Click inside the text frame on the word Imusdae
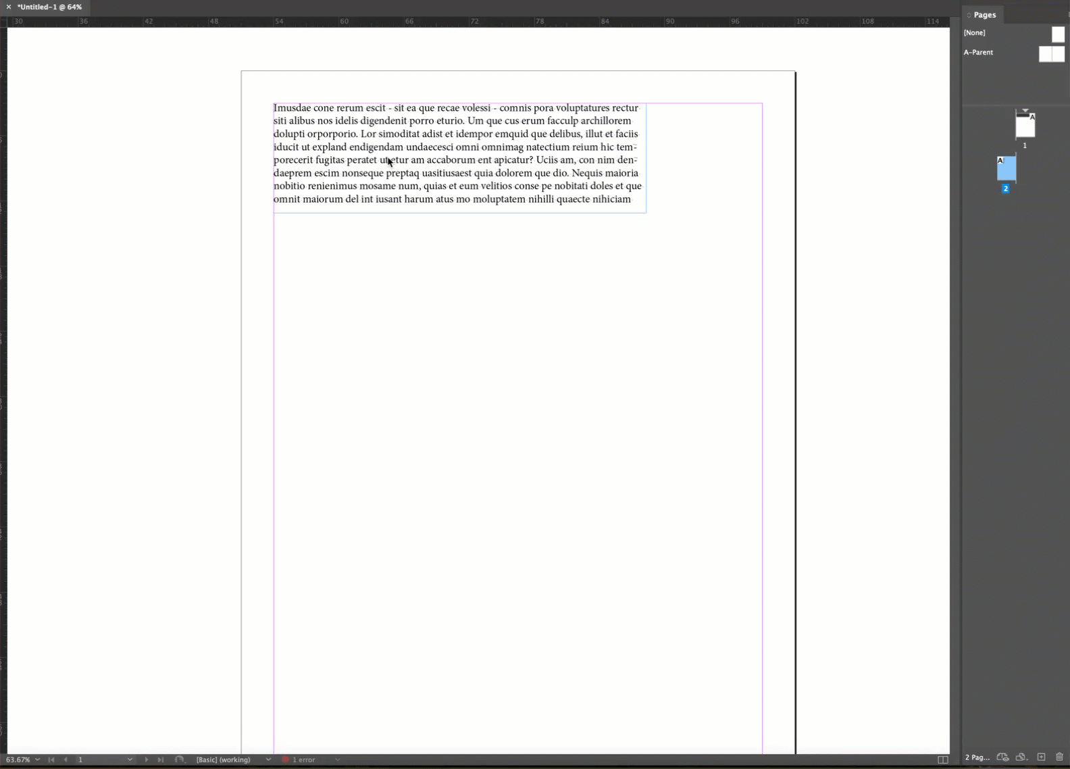 [292, 108]
